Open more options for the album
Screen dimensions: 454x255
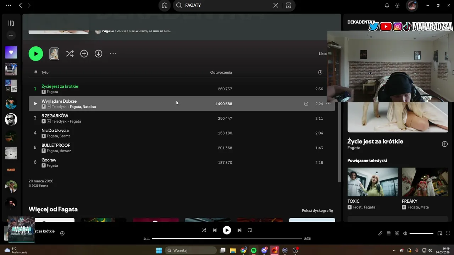click(x=113, y=54)
